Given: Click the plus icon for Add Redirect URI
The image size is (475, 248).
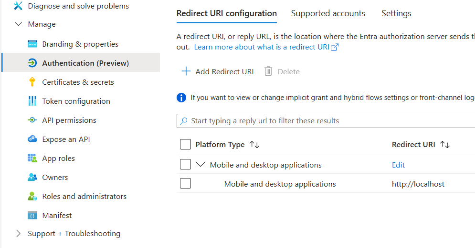Looking at the screenshot, I should click(x=186, y=71).
